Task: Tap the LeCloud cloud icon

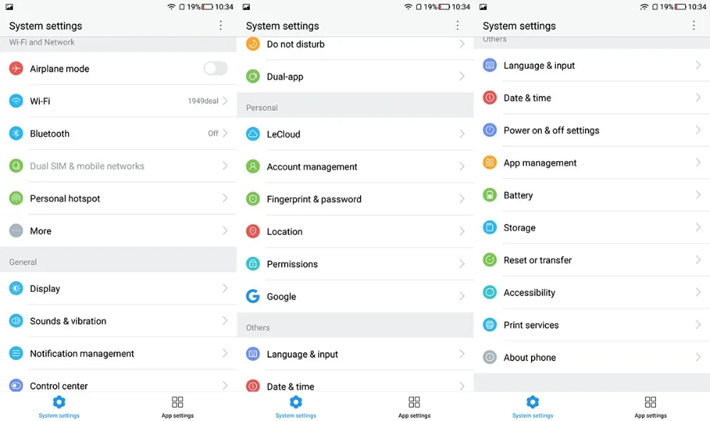Action: (x=253, y=134)
